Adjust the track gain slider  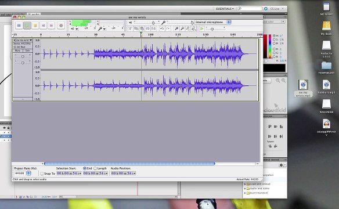[x=23, y=56]
